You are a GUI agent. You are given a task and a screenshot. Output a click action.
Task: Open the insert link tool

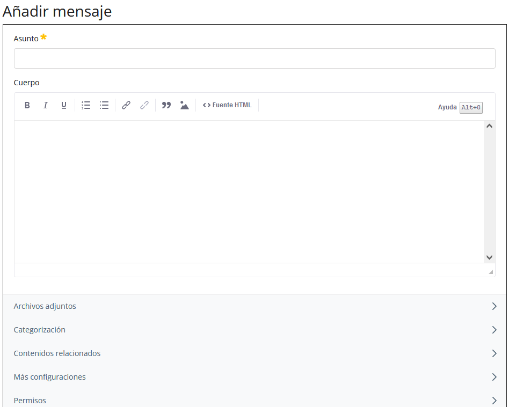click(126, 105)
